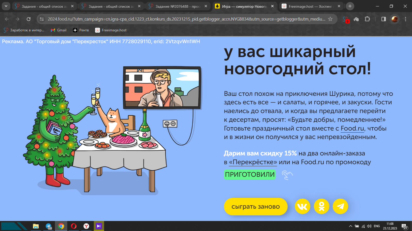Go back with browser back arrow
This screenshot has height=231, width=412.
point(7,19)
